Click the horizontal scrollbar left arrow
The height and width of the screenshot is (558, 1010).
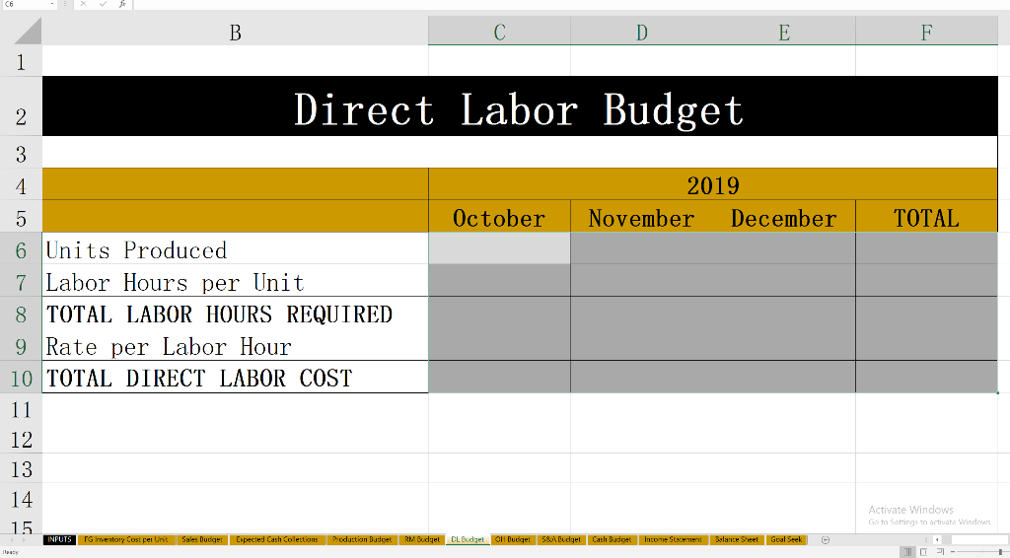coord(937,540)
